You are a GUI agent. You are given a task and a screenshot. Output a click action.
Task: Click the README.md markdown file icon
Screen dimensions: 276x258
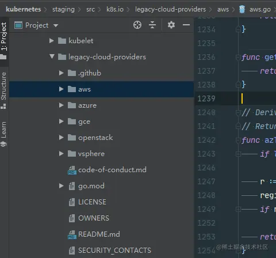point(72,234)
